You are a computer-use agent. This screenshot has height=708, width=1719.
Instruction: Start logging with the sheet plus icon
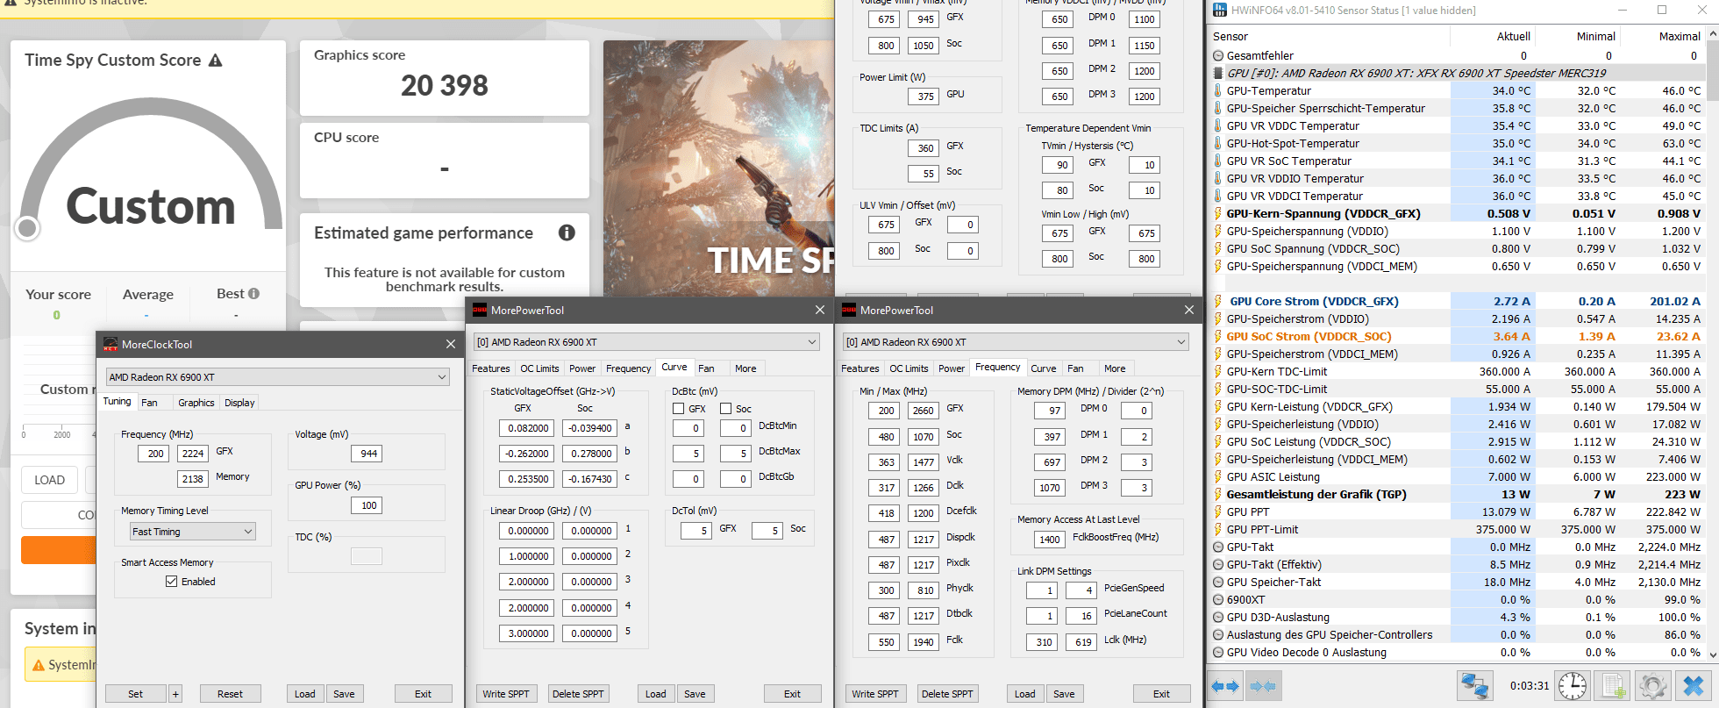[1612, 686]
